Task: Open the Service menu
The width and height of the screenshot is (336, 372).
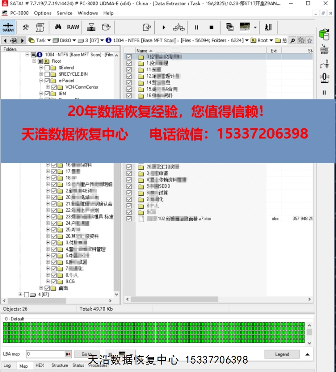Action: [65, 13]
